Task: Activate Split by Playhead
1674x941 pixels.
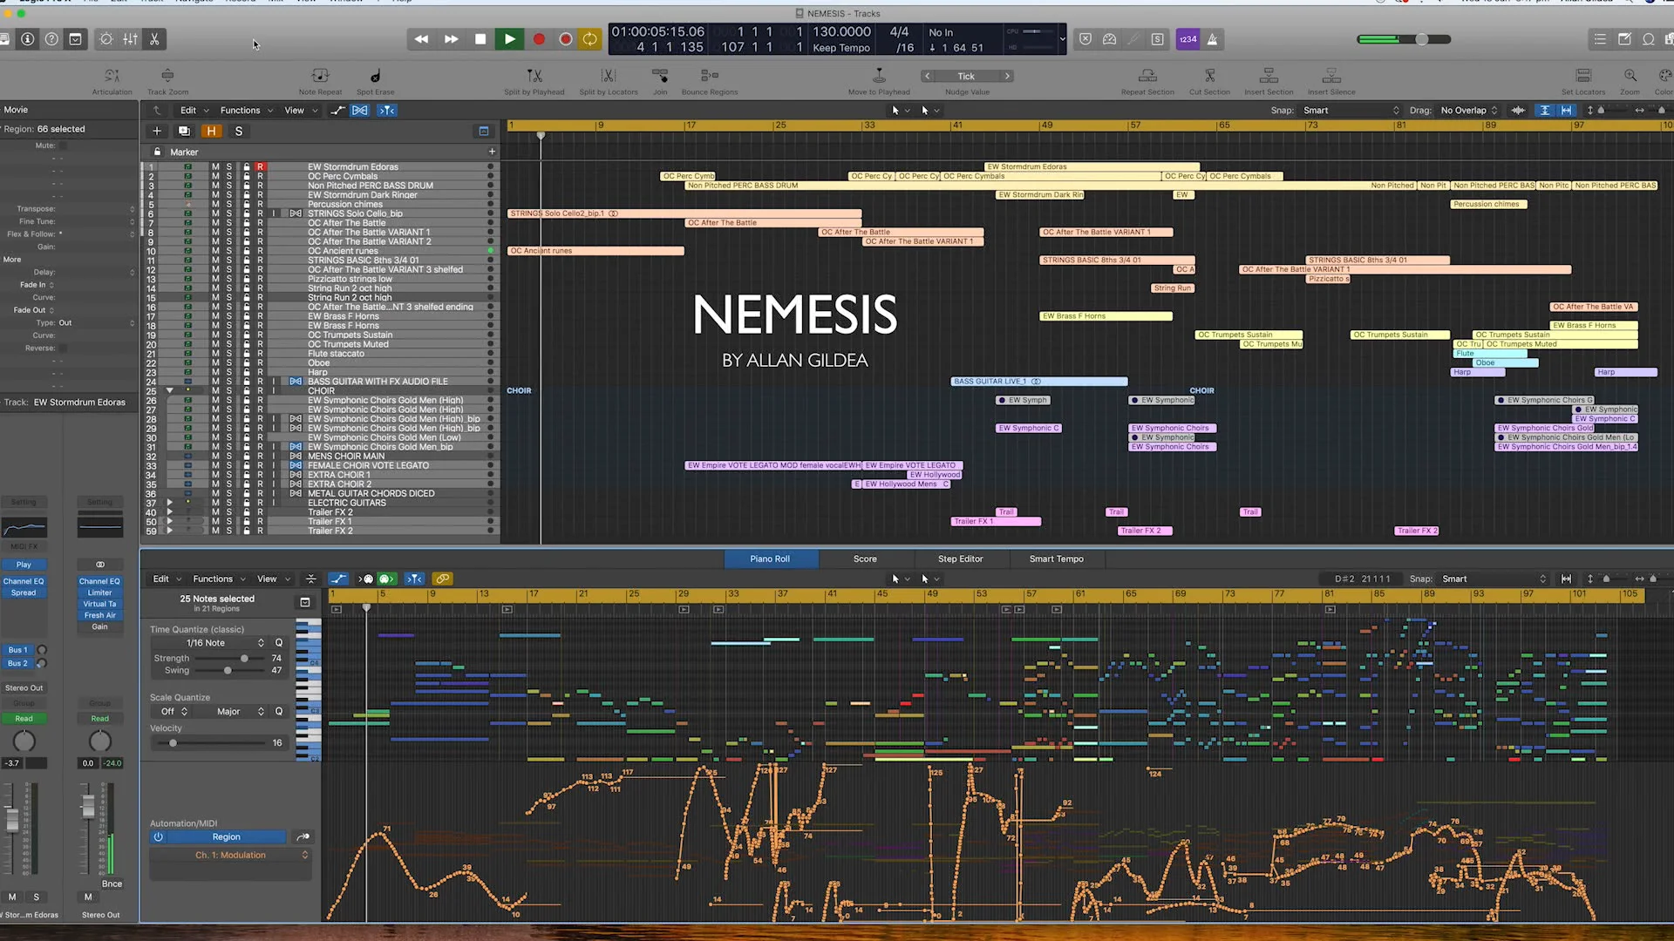Action: click(x=534, y=79)
